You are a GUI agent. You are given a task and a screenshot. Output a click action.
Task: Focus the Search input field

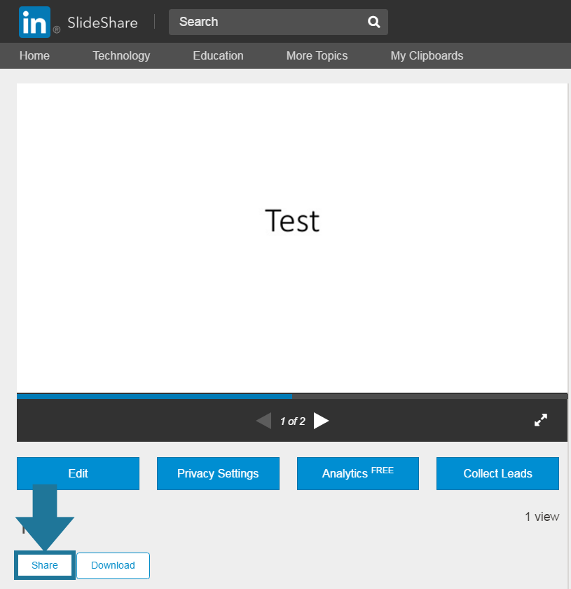click(x=266, y=22)
